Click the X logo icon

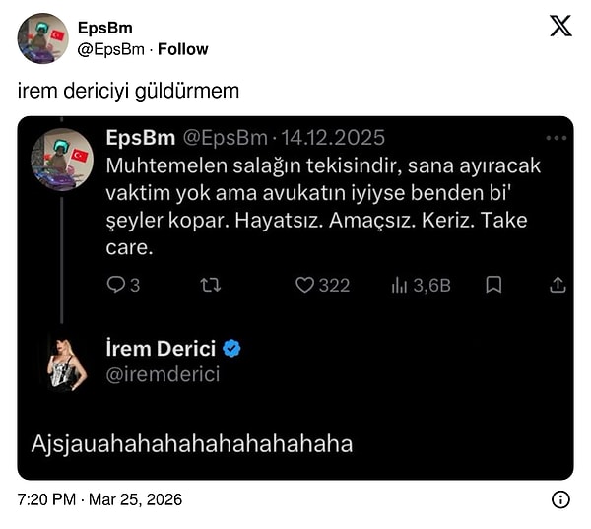tap(560, 26)
